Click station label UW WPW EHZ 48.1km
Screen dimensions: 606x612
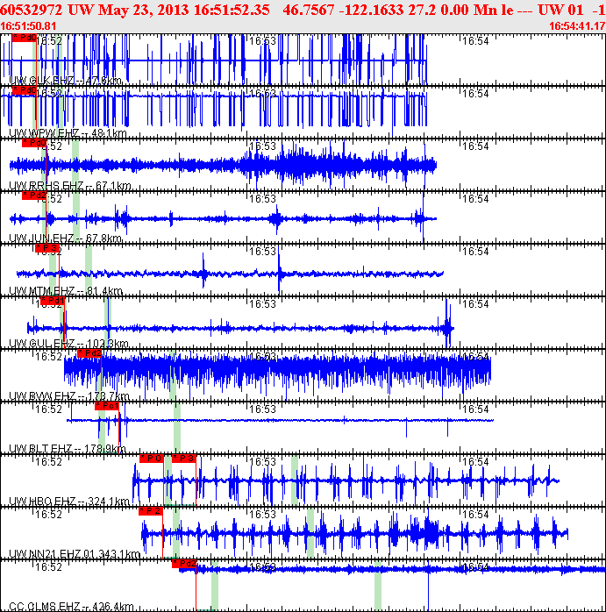click(68, 133)
